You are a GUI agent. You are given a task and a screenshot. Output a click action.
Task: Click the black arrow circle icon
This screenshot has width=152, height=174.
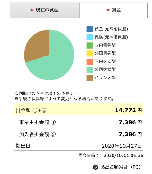click(x=95, y=167)
